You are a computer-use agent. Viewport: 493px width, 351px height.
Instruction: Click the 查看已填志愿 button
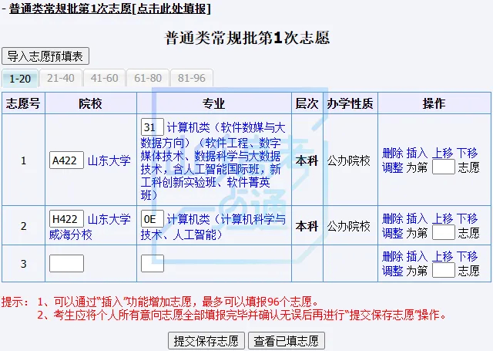click(x=286, y=341)
